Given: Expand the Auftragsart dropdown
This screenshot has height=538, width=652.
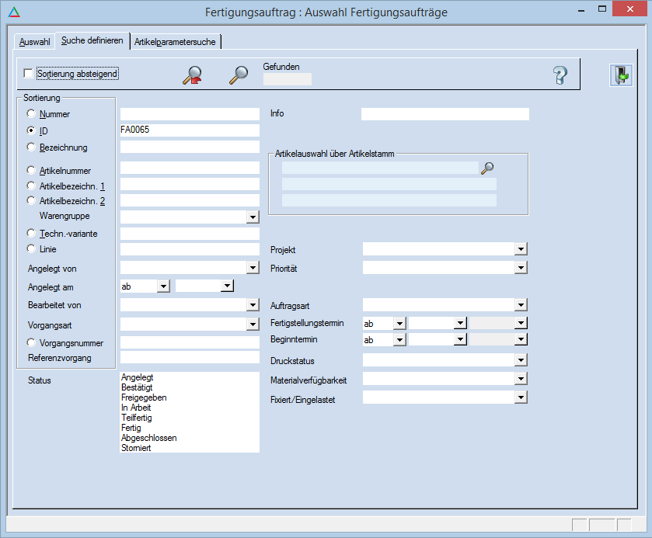Looking at the screenshot, I should [521, 305].
